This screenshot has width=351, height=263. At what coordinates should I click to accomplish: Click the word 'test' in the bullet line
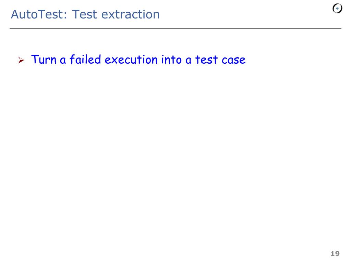206,60
